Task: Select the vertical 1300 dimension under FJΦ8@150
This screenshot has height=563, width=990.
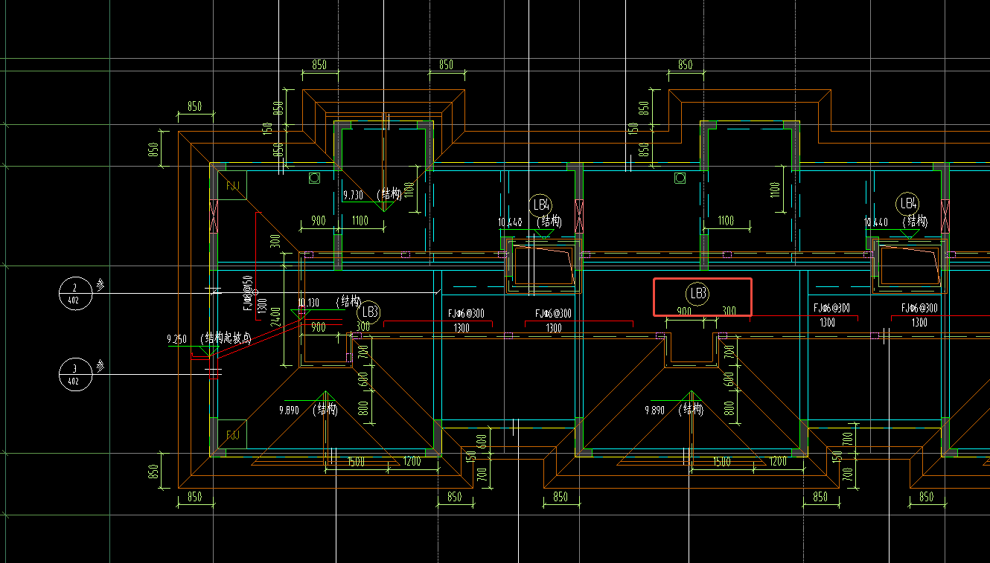Action: click(x=261, y=306)
